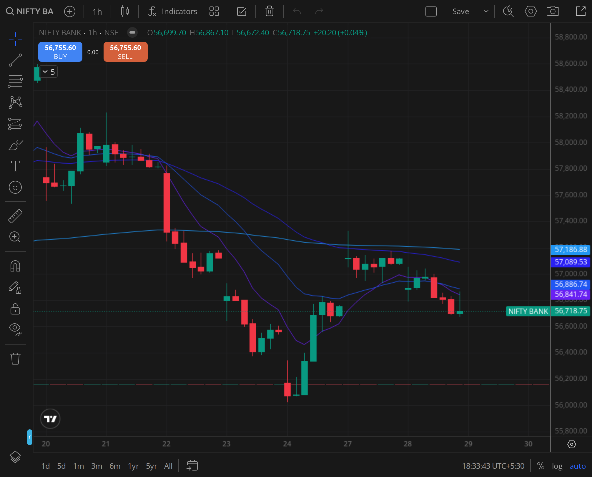The image size is (592, 477).
Task: Expand the side panel blue arrow handle
Action: 30,437
